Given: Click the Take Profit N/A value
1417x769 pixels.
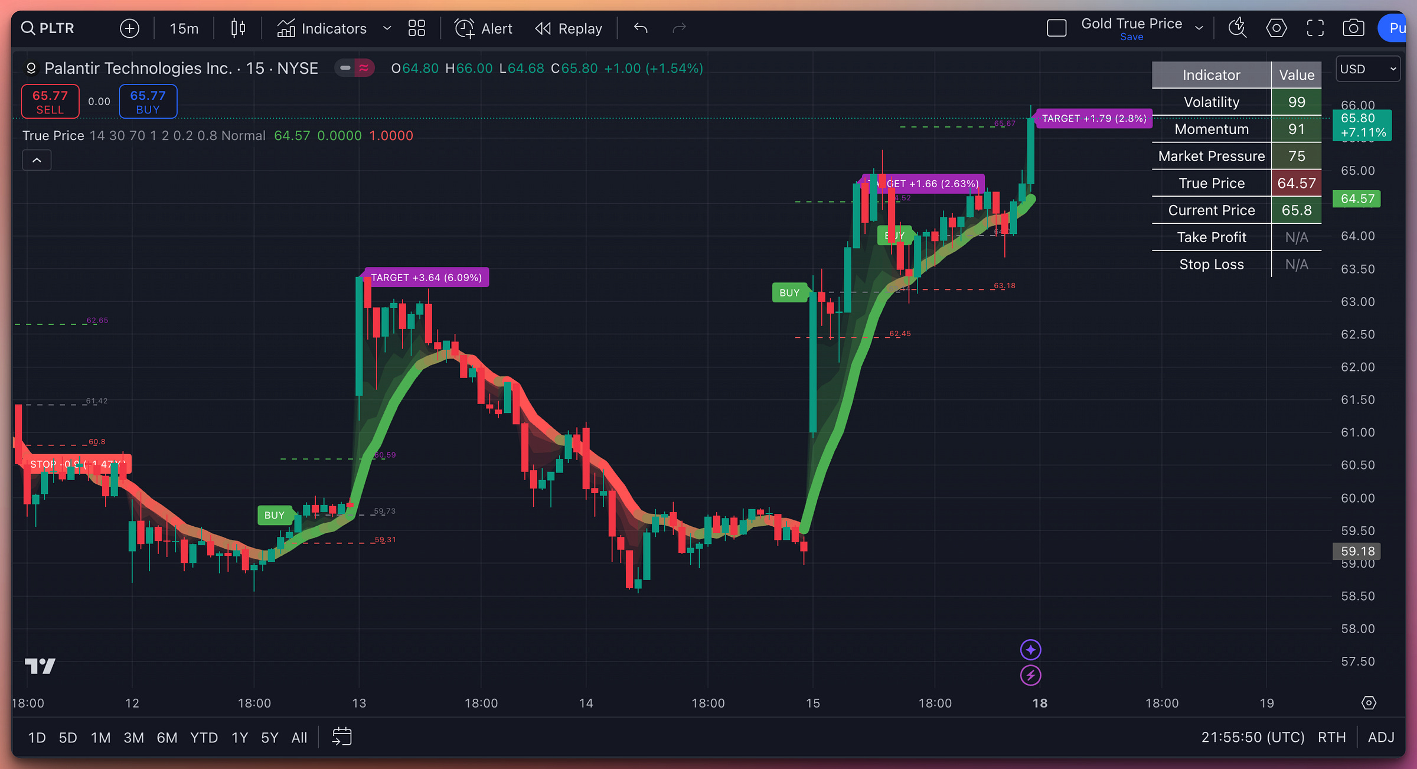Looking at the screenshot, I should [x=1296, y=237].
